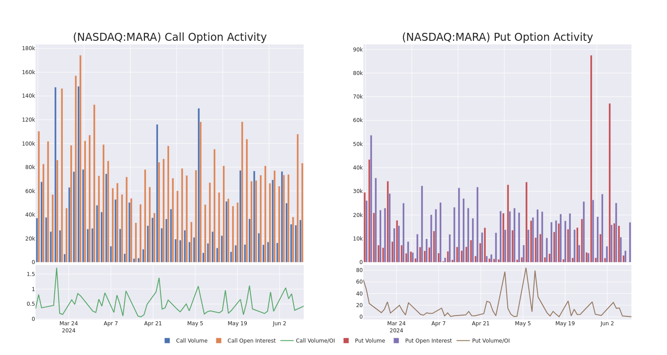Click the 90k label on put chart axis

358,50
